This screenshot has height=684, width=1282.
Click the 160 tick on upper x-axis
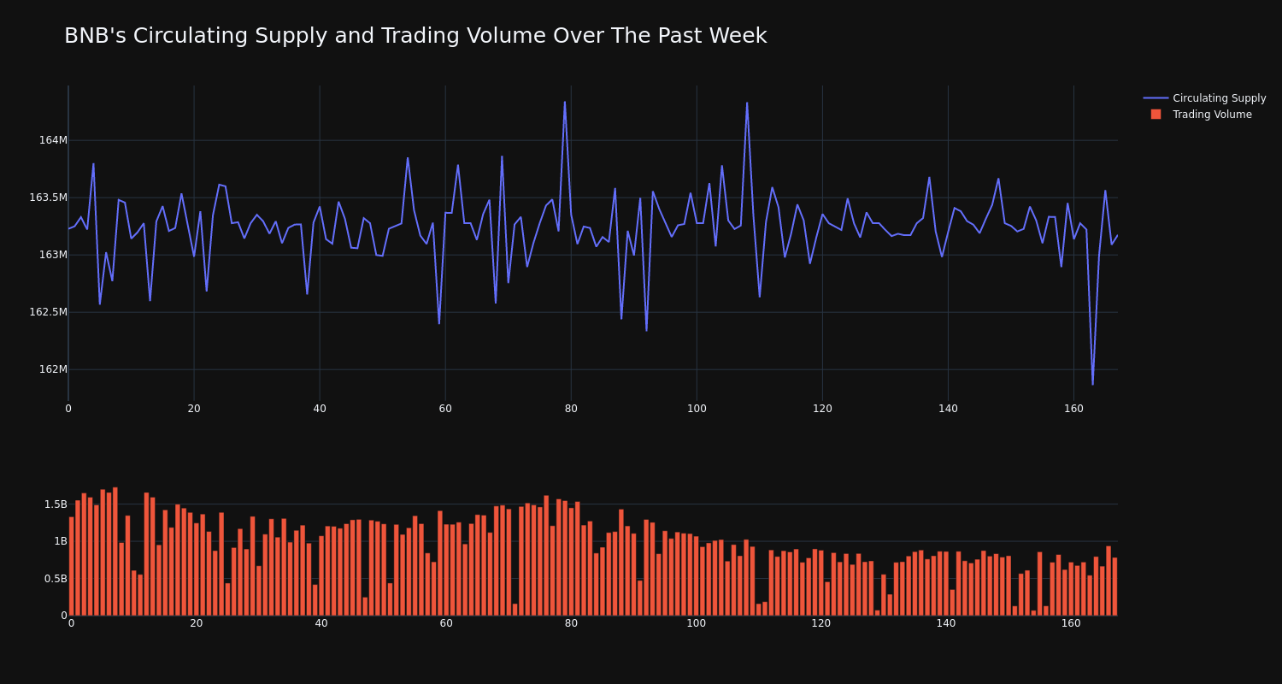(1073, 409)
